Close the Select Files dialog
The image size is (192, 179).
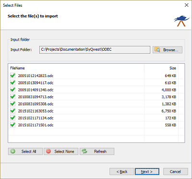coord(186,5)
